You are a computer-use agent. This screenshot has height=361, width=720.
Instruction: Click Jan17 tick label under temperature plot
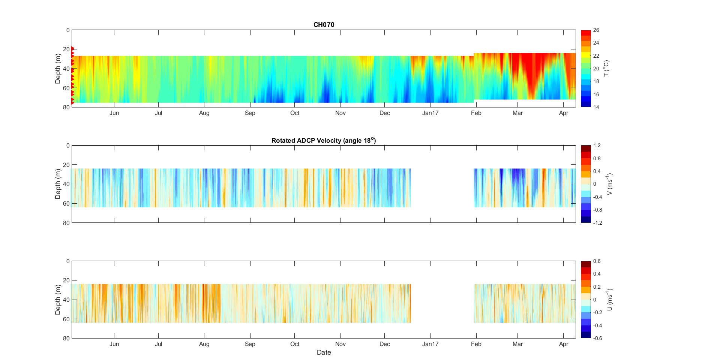click(x=430, y=113)
